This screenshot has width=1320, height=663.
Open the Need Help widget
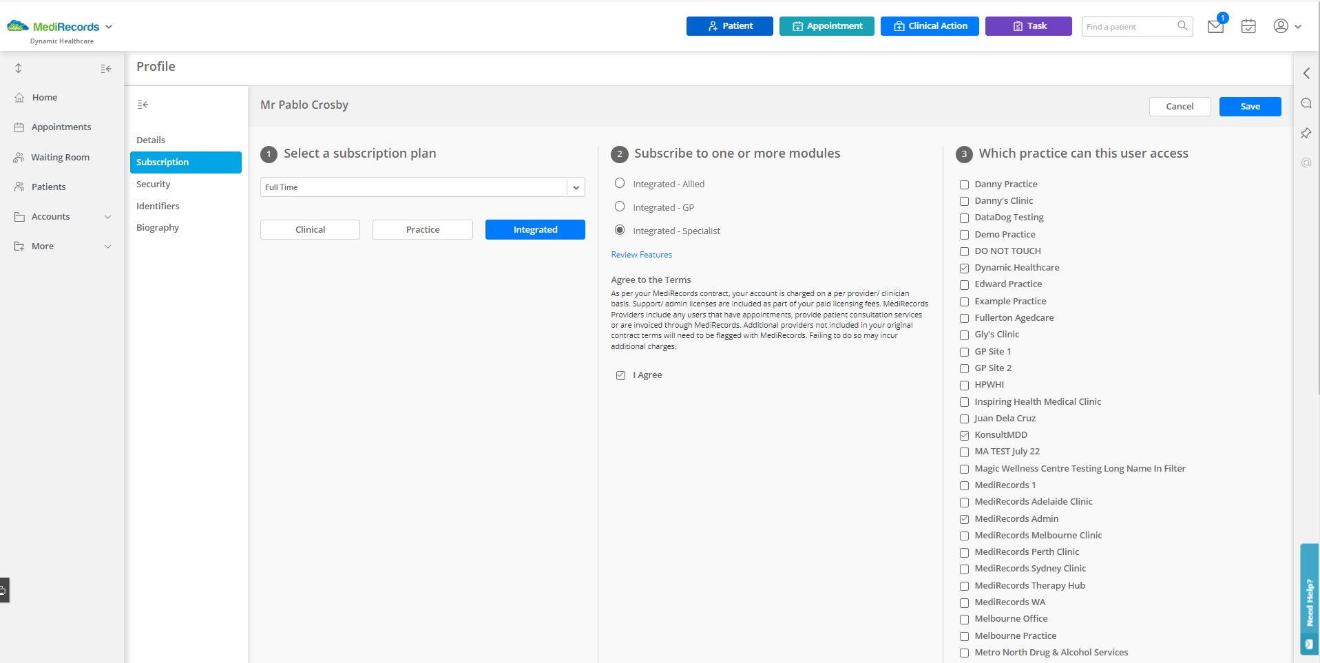pyautogui.click(x=1309, y=599)
